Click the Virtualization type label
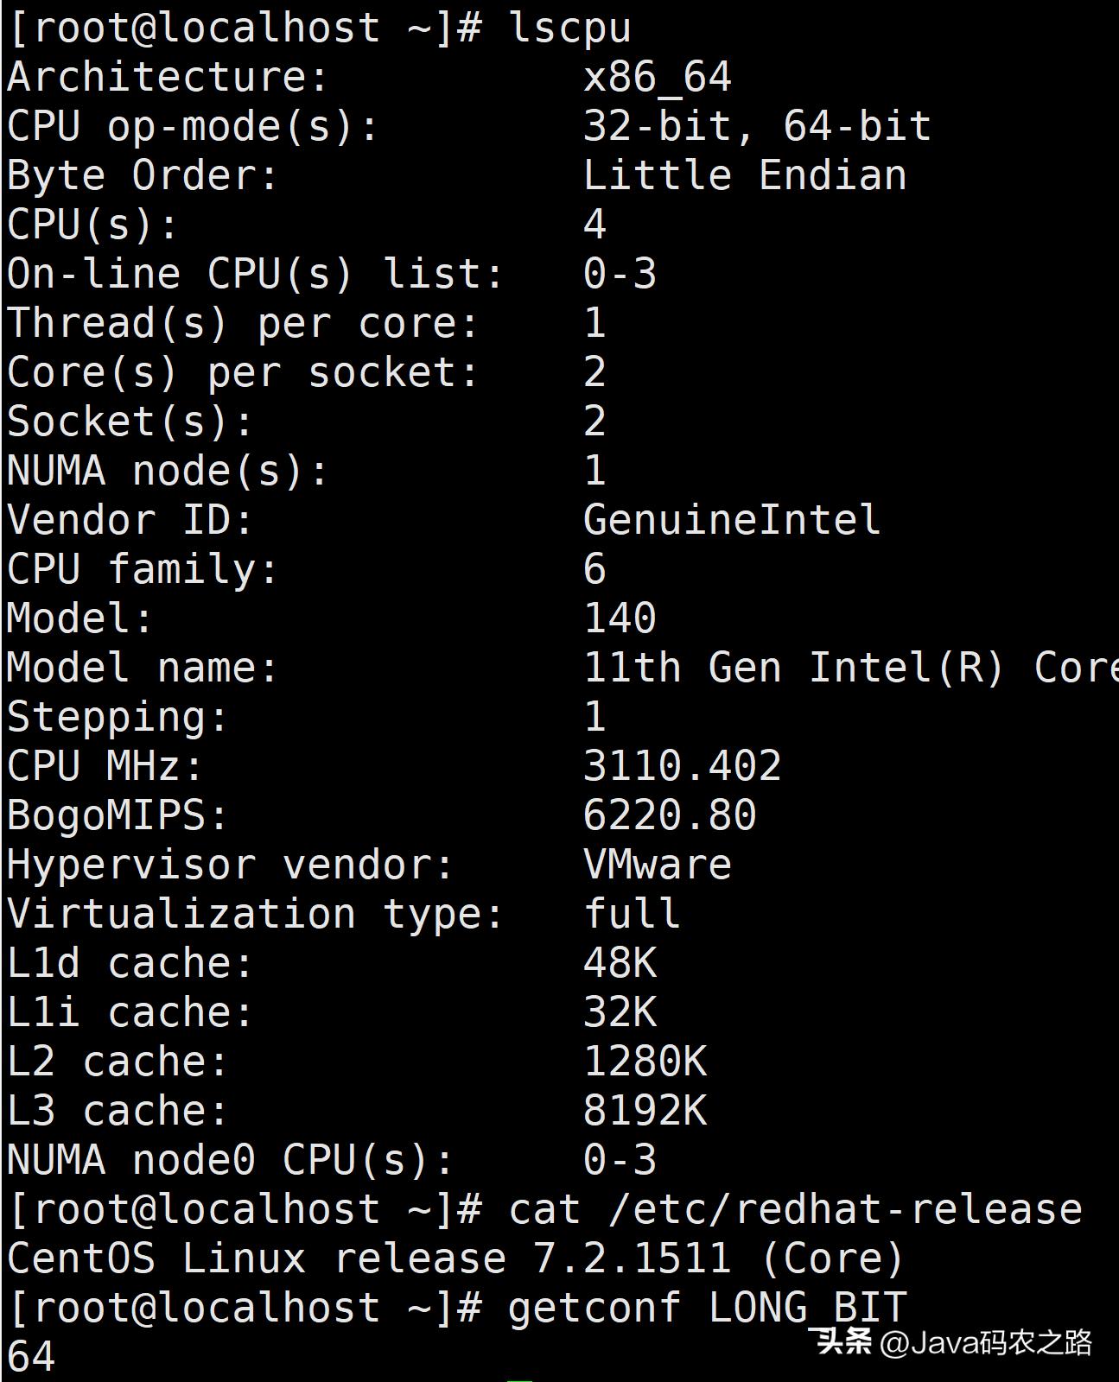Viewport: 1119px width, 1382px height. [255, 914]
